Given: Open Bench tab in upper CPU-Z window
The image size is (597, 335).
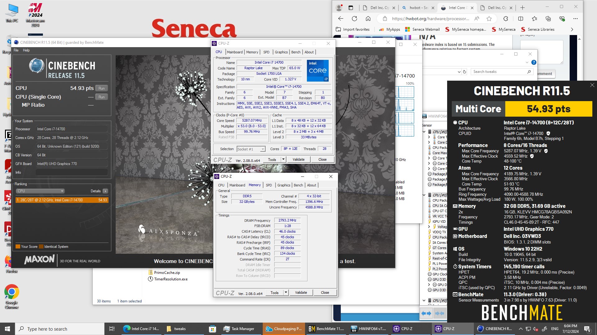Looking at the screenshot, I should 296,52.
